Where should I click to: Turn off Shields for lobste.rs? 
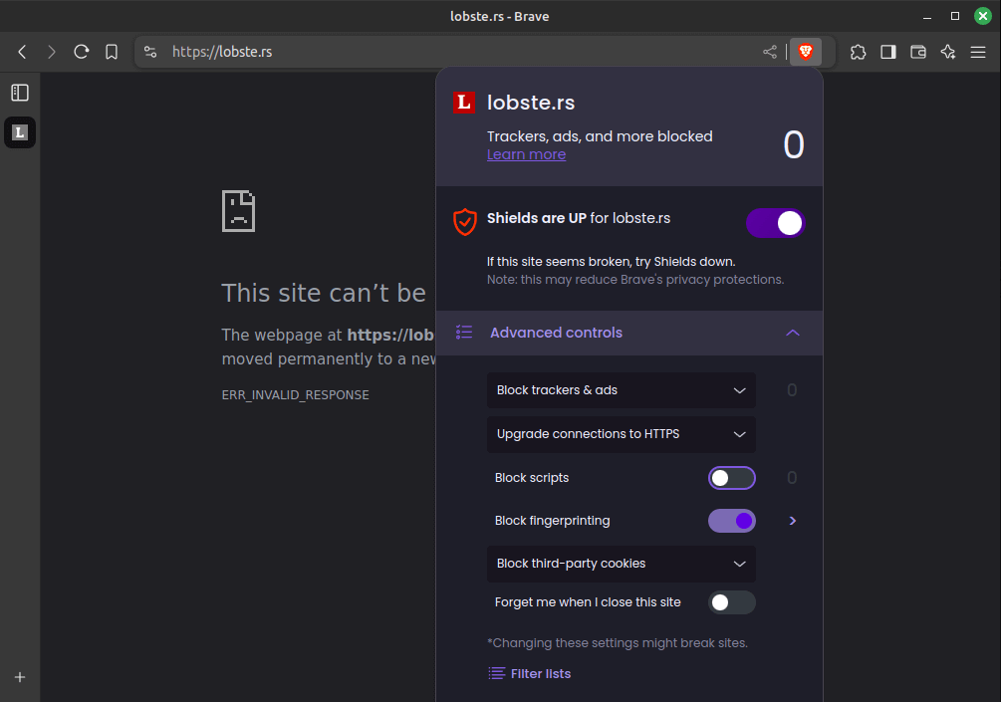[775, 222]
